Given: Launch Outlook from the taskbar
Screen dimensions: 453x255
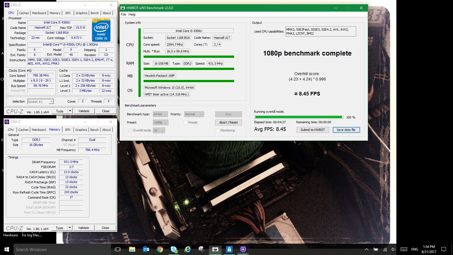Looking at the screenshot, I should 146,249.
